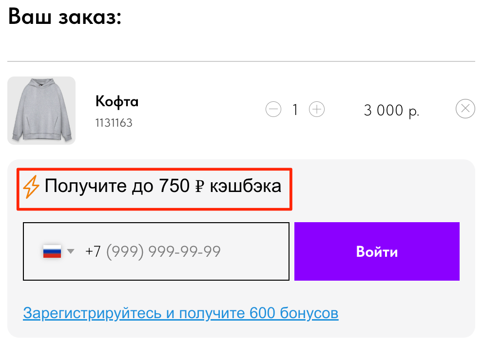
Task: Click the +7 country code prefix
Action: [x=93, y=251]
